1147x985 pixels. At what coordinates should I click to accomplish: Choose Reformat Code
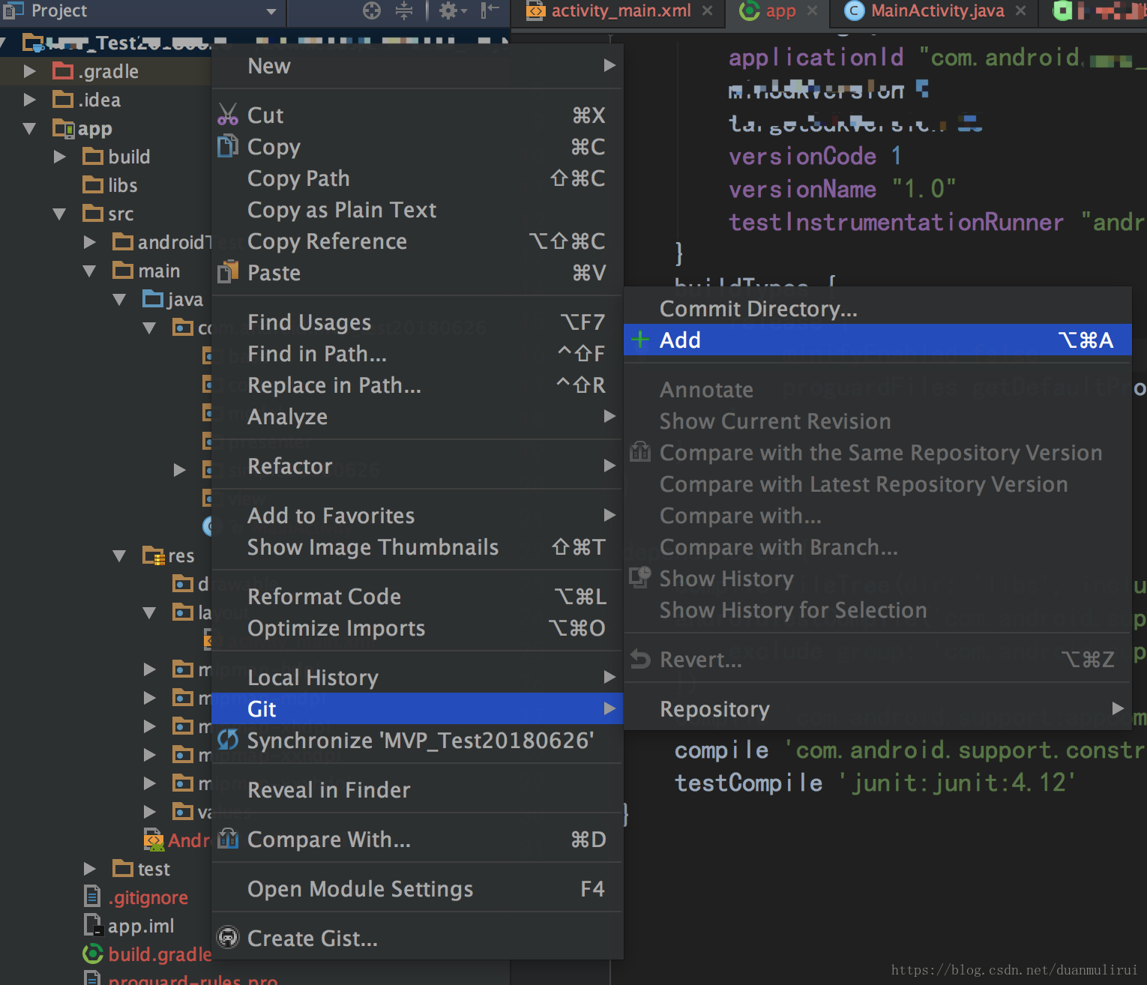[x=418, y=597]
